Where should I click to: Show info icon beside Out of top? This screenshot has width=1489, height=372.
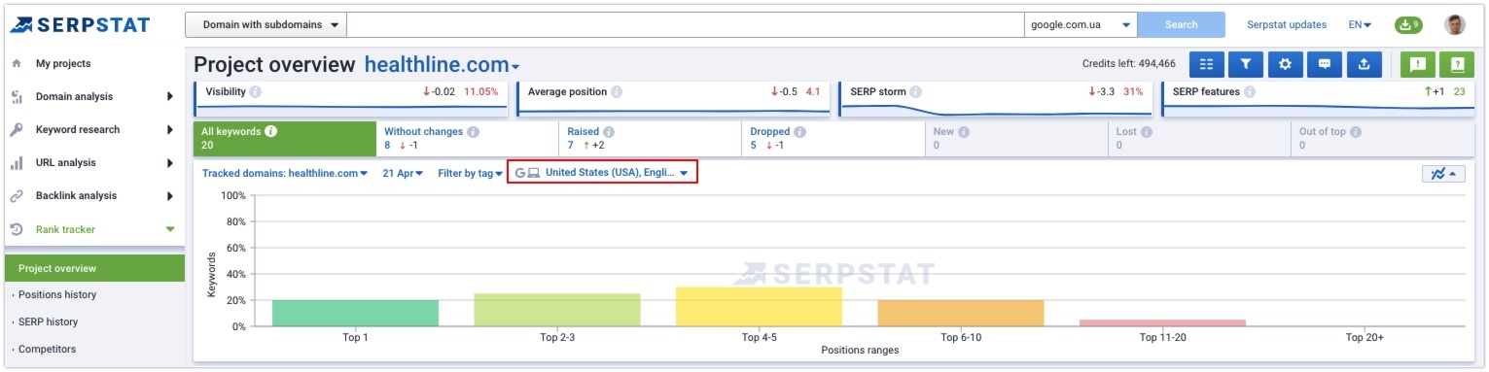pos(1355,131)
